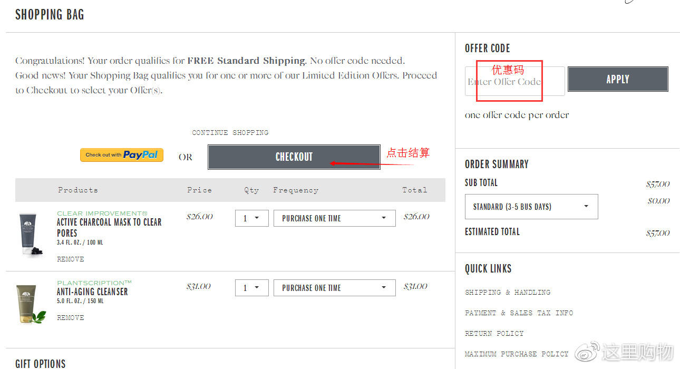Open the Payment & Sales Tax Info link

pyautogui.click(x=519, y=313)
